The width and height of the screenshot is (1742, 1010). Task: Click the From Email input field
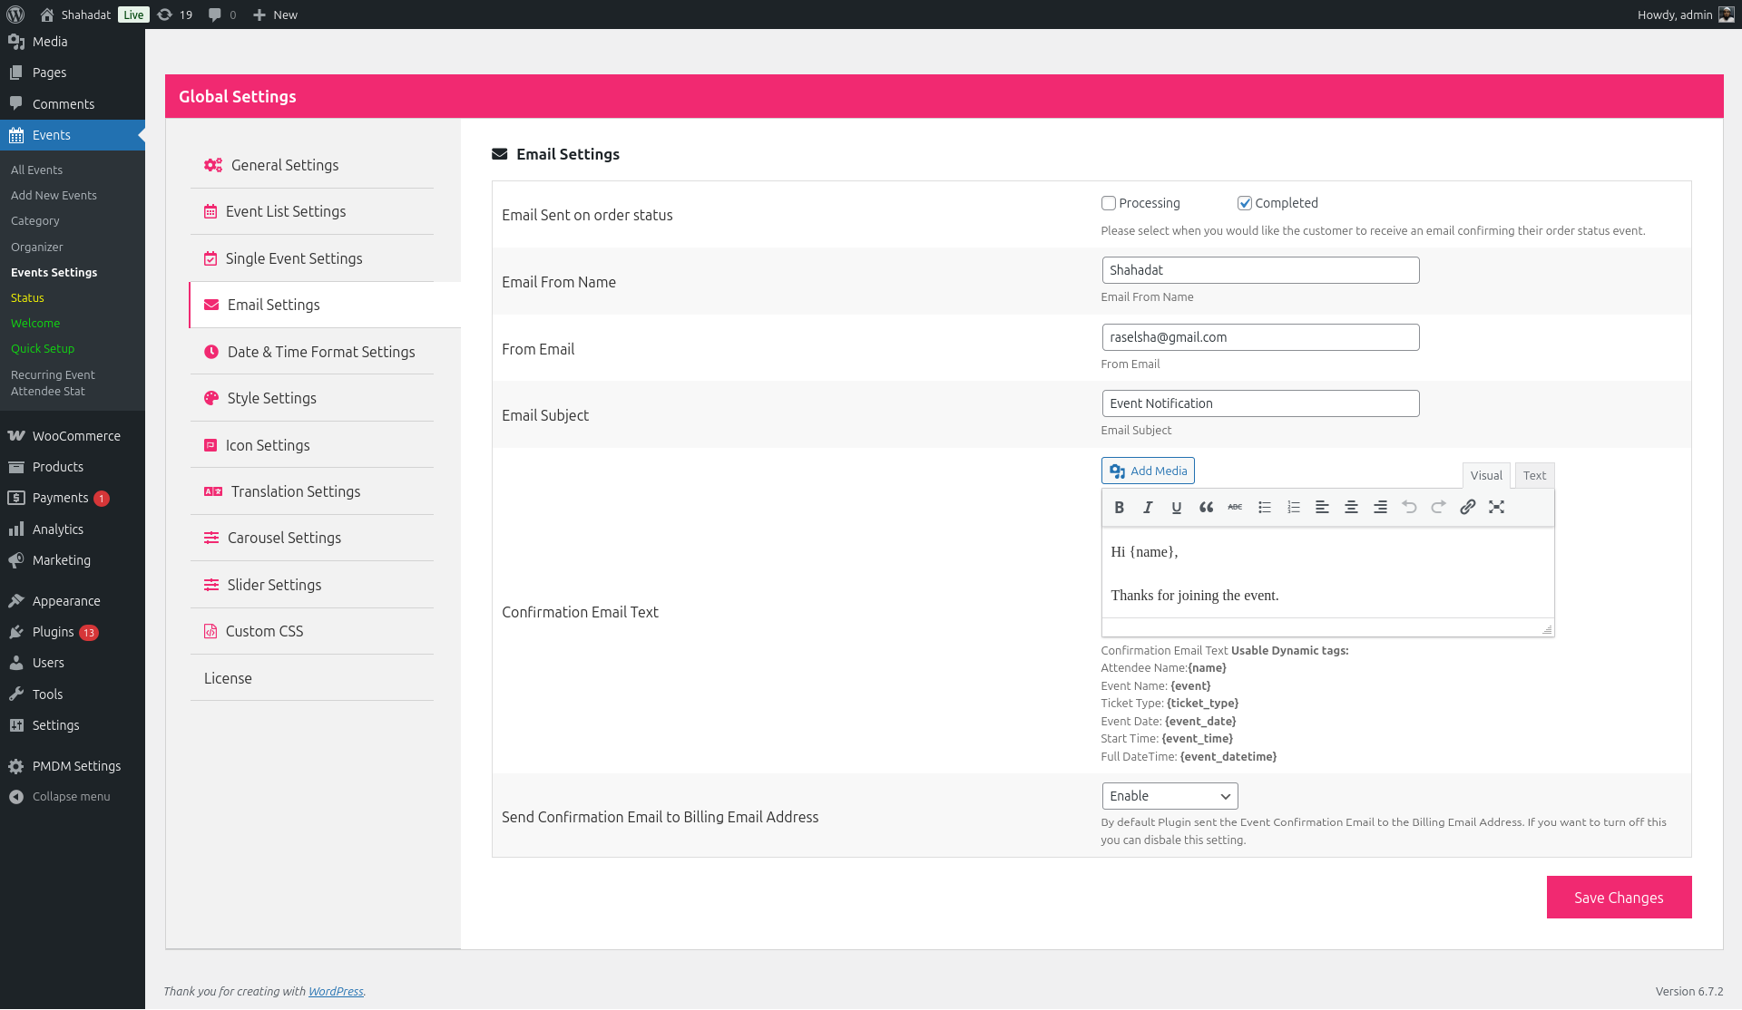(1260, 337)
